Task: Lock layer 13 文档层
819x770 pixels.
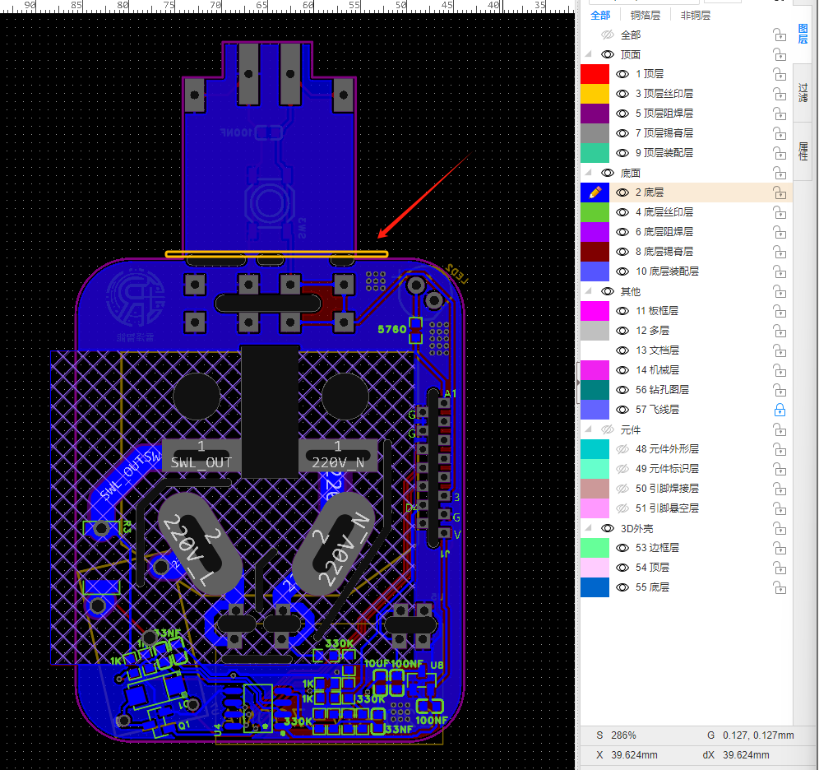Action: (780, 351)
